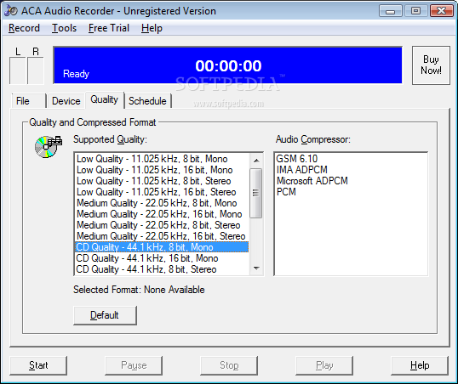Screen dimensions: 458x384
Task: Click the Default button
Action: point(105,315)
